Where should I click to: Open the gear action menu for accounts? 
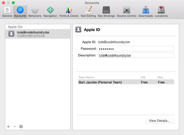21,126
